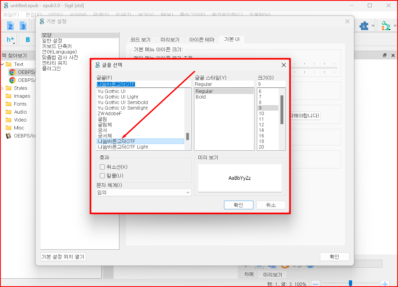Click the 크기(S) size input field
This screenshot has height=287, width=398.
(x=271, y=84)
